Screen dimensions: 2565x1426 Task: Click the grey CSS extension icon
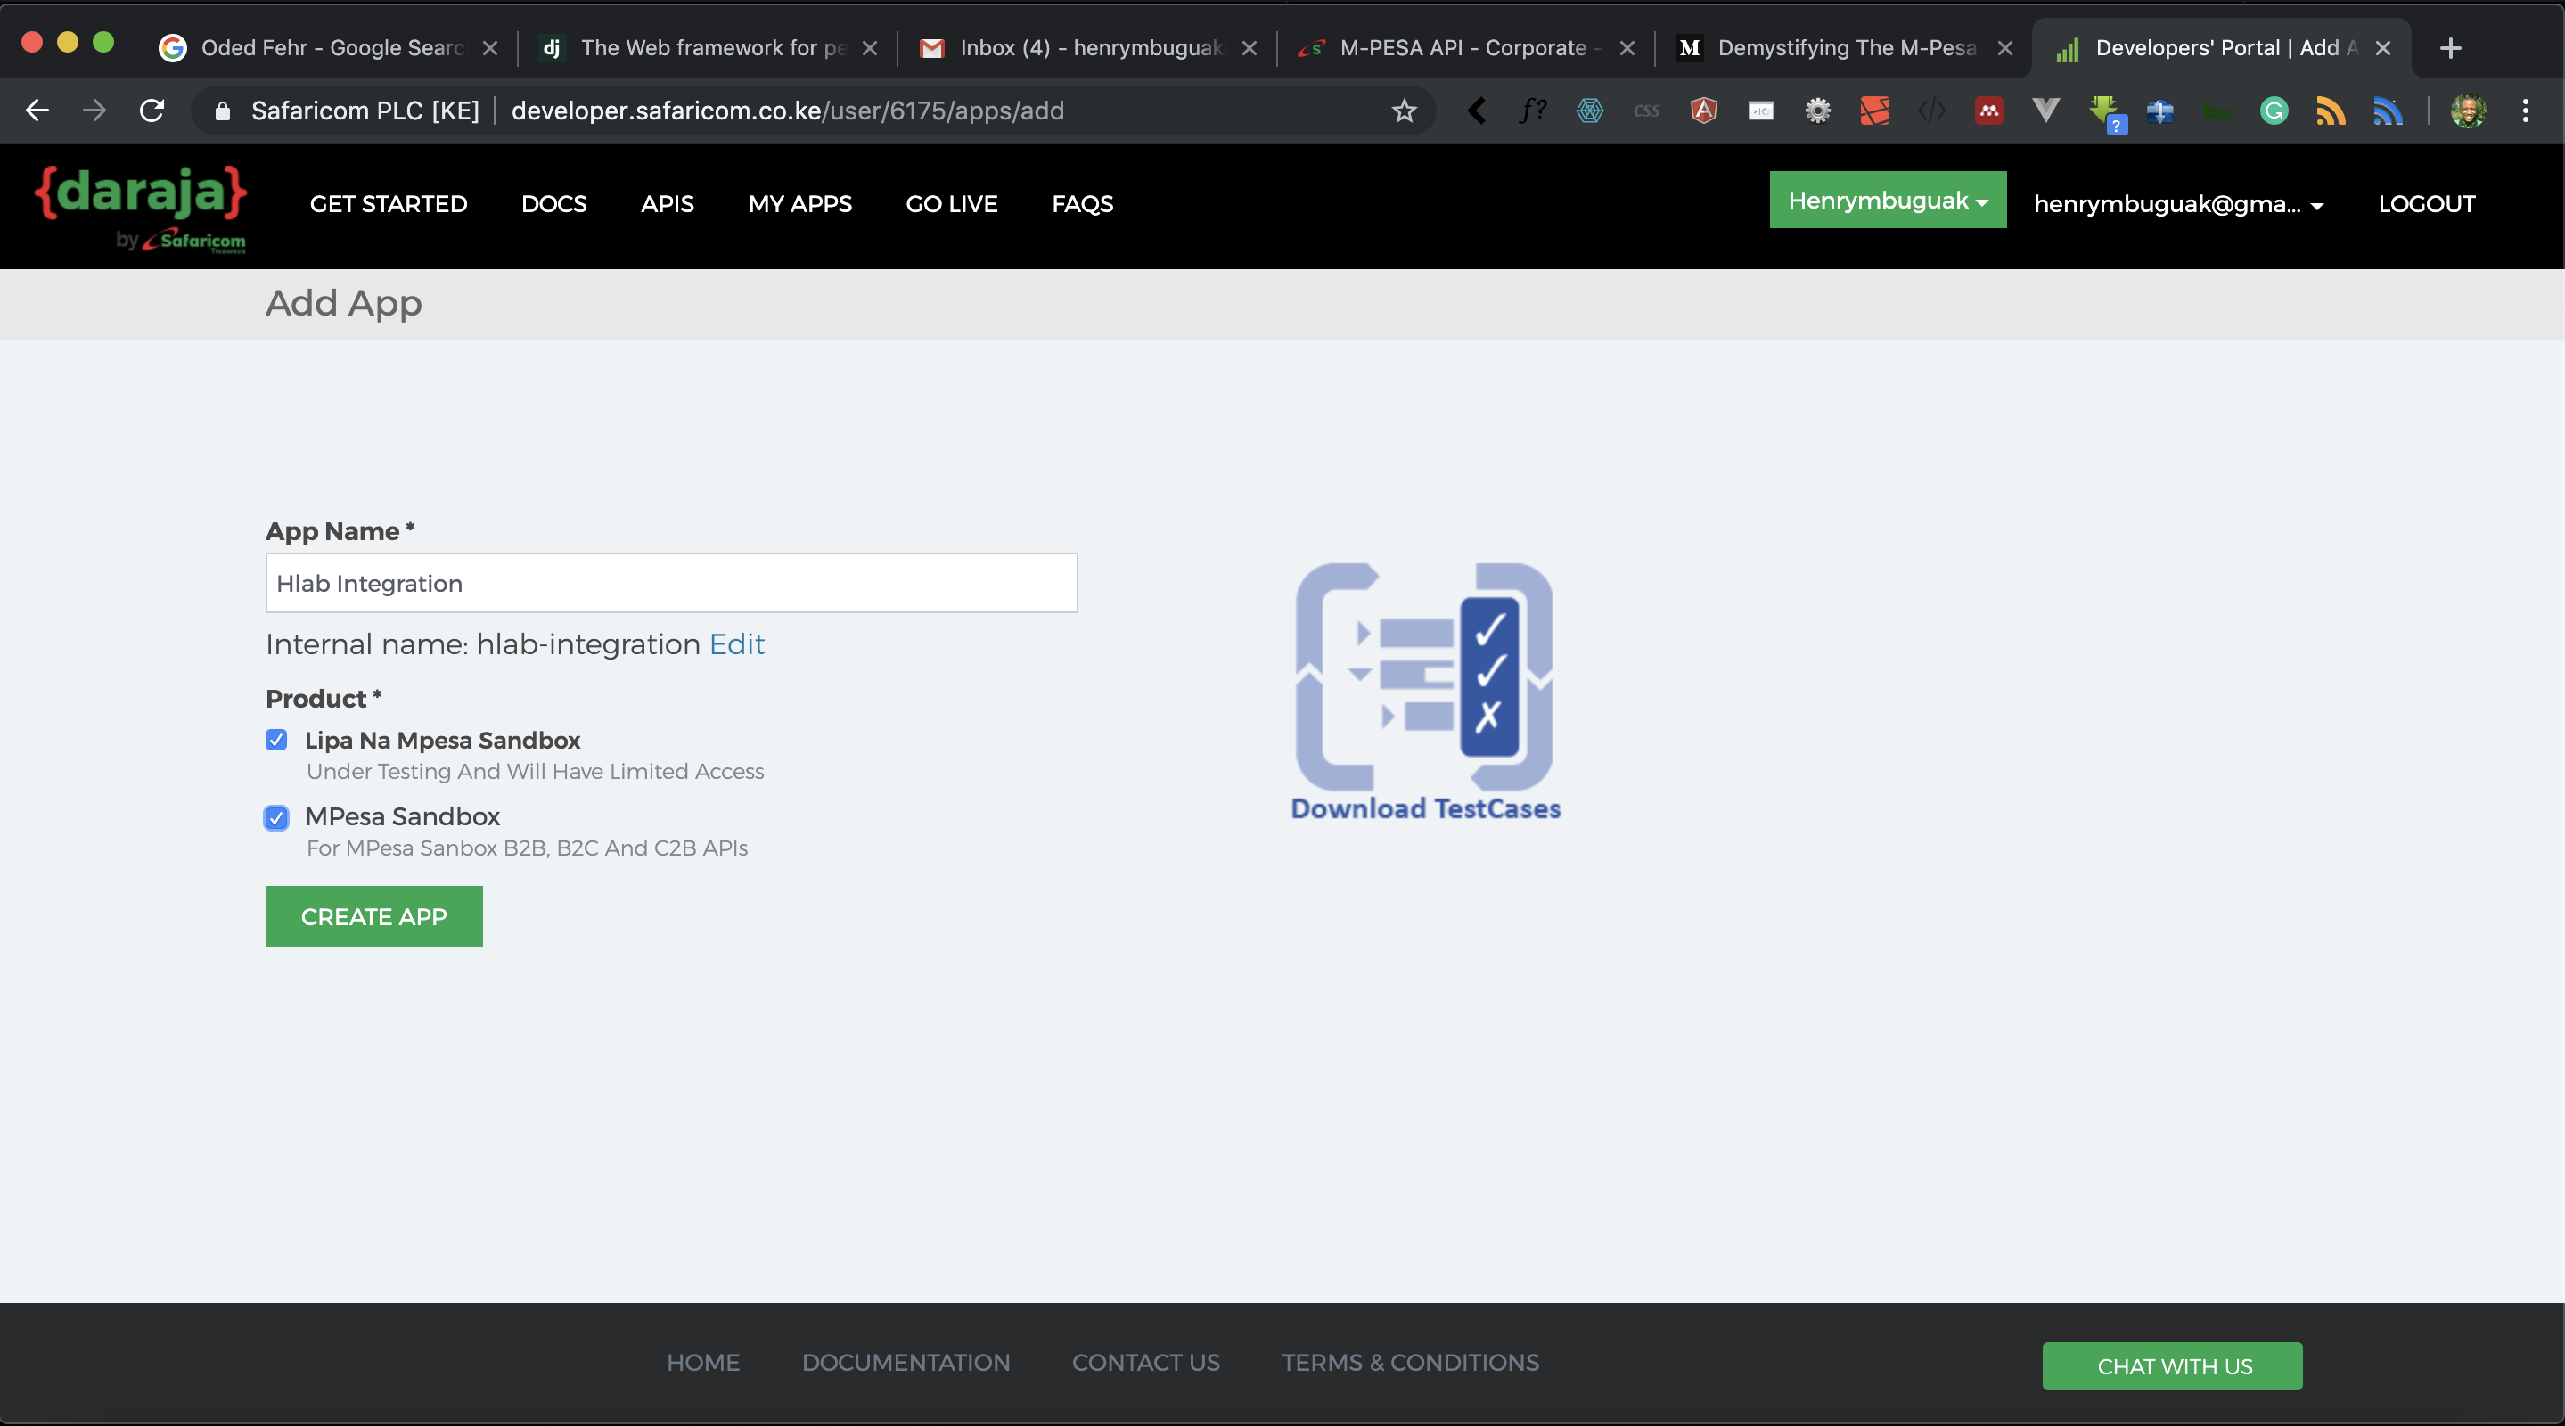pos(1647,111)
